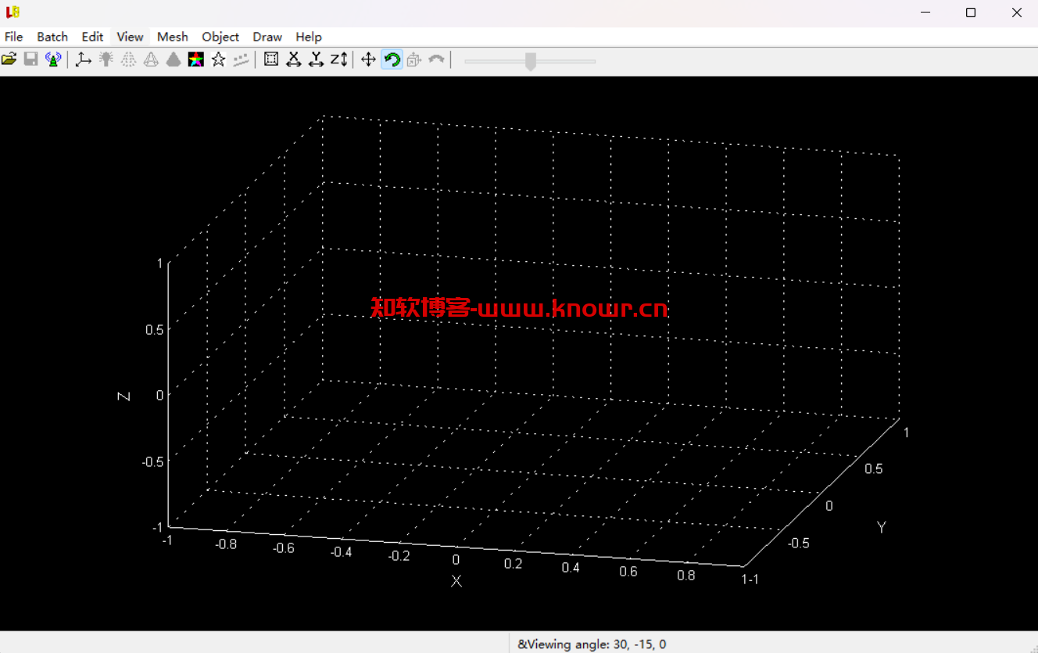Viewport: 1038px width, 653px height.
Task: Click the X axis scale icon
Action: point(294,59)
